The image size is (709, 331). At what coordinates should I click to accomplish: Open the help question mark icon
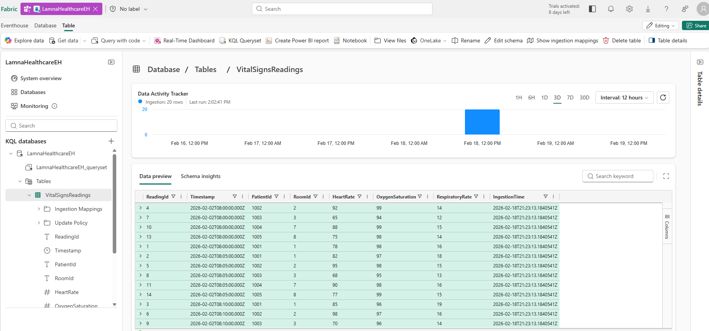coord(667,9)
